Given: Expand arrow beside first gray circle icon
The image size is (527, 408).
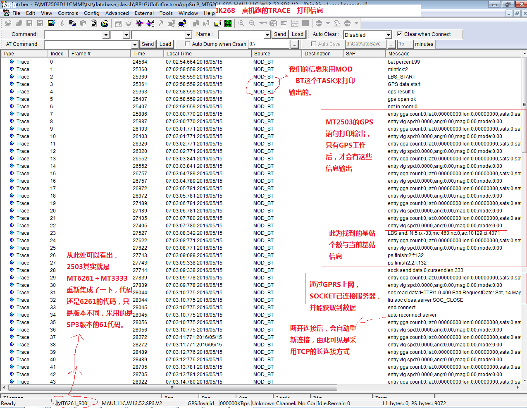Looking at the screenshot, I should coord(328,23).
